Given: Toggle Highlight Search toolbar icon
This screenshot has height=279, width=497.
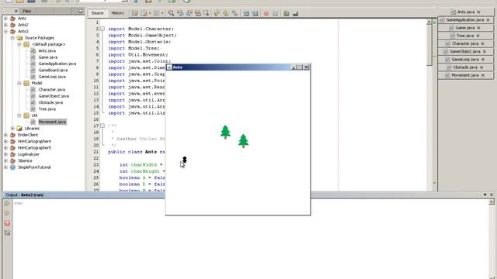Looking at the screenshot, I should [x=198, y=13].
